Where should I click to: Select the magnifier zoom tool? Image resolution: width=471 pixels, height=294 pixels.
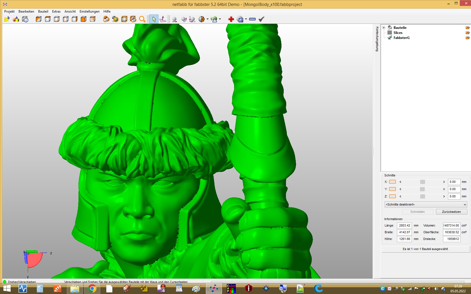(x=142, y=19)
